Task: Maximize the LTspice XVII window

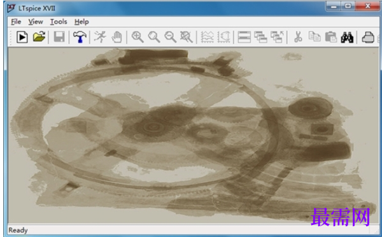Action: pos(348,6)
